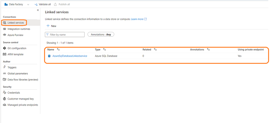Click the Related count 0 cell
Viewport: 277px width, 123px height.
click(x=143, y=56)
